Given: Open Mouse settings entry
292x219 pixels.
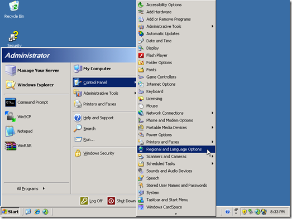Looking at the screenshot, I should click(x=176, y=106).
